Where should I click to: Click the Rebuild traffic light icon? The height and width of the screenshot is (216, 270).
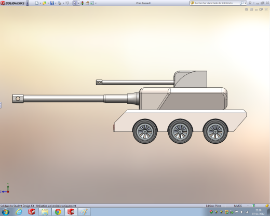click(x=83, y=3)
